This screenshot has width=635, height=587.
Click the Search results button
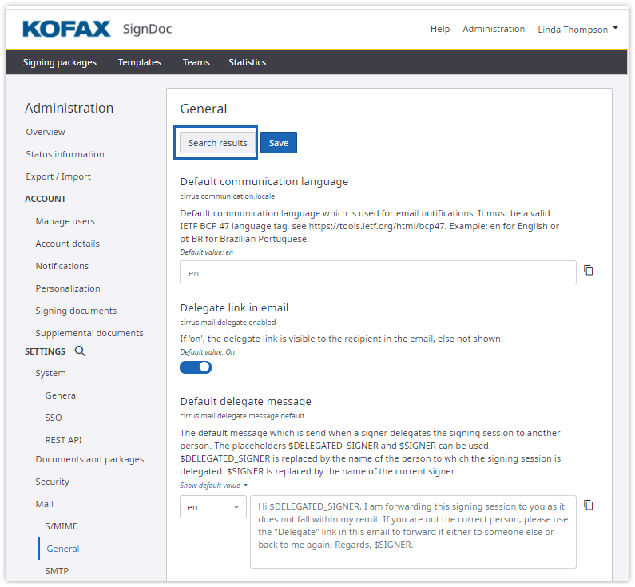coord(217,143)
